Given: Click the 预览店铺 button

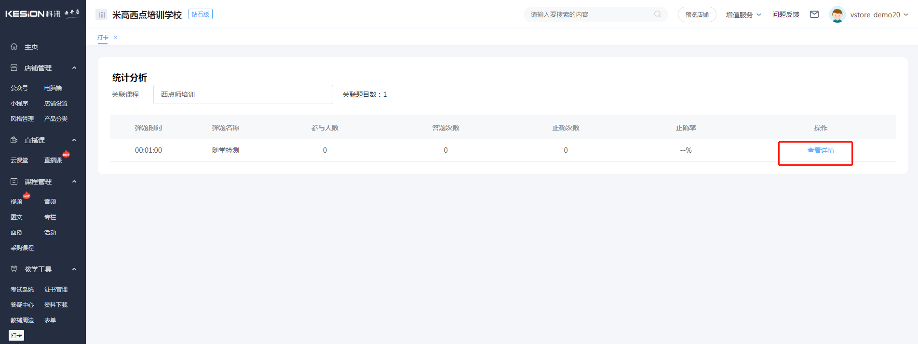Looking at the screenshot, I should (697, 15).
